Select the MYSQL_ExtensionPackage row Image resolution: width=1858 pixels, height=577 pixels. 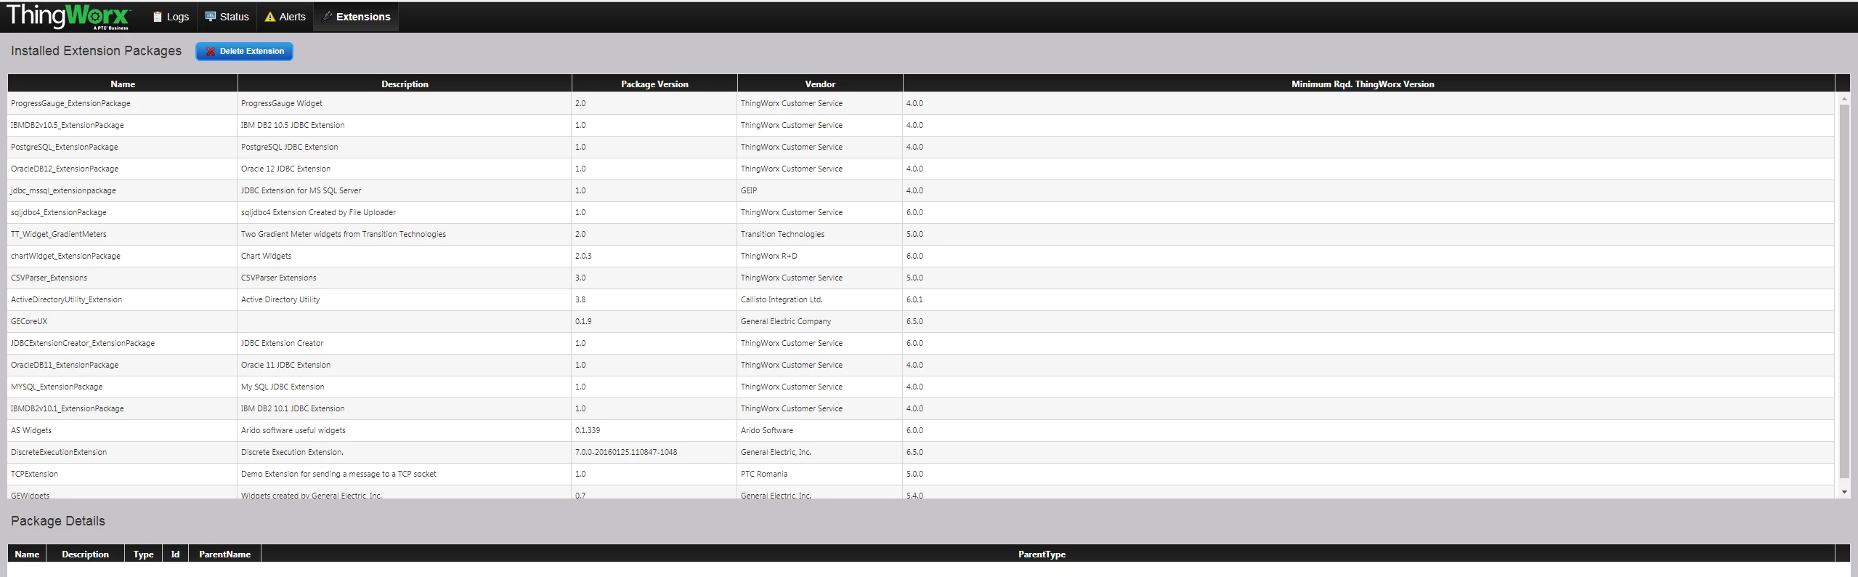click(921, 387)
